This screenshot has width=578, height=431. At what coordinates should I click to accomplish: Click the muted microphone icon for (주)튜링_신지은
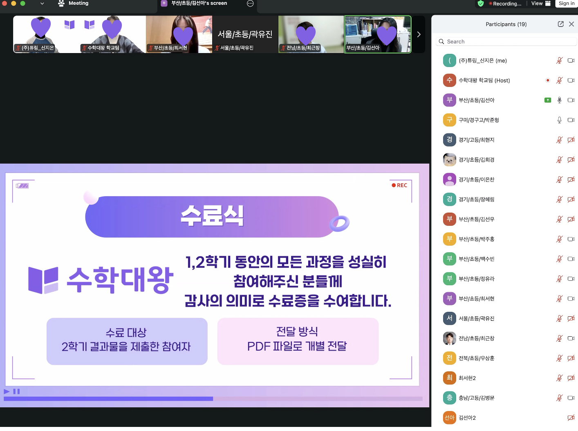[x=559, y=60]
